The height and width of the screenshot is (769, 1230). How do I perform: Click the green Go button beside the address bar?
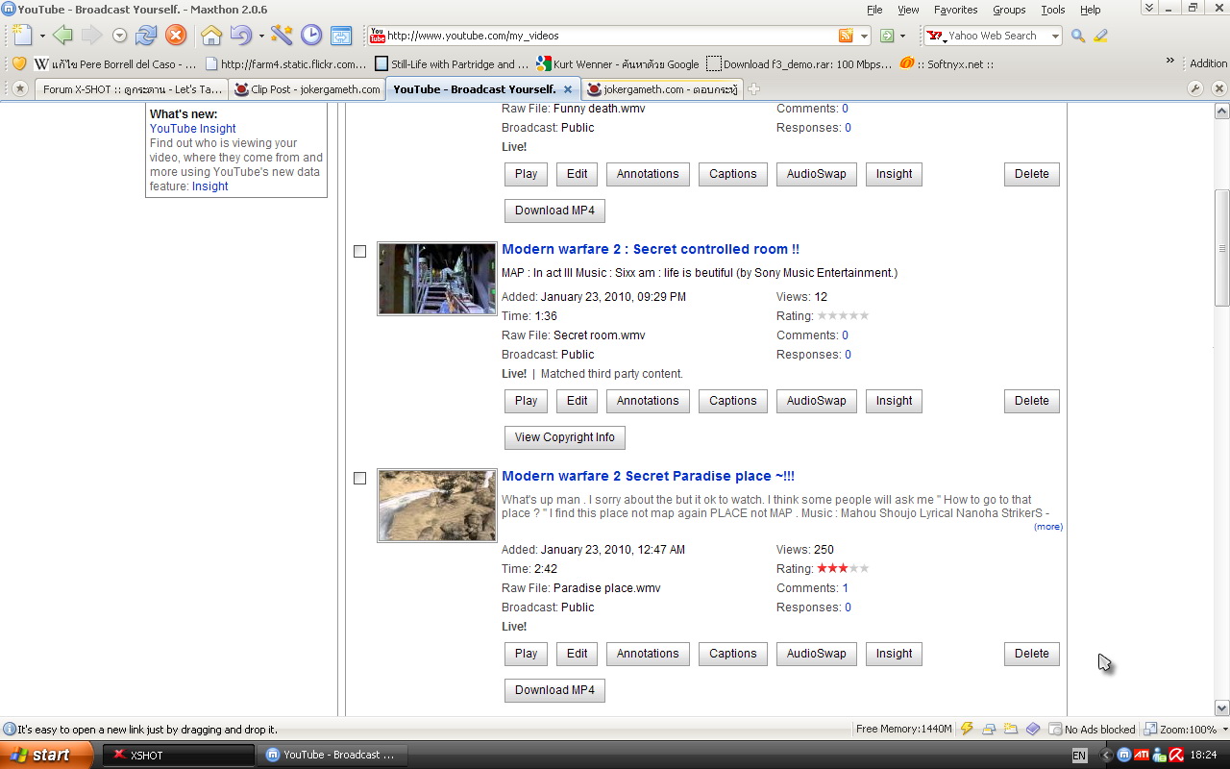point(887,36)
